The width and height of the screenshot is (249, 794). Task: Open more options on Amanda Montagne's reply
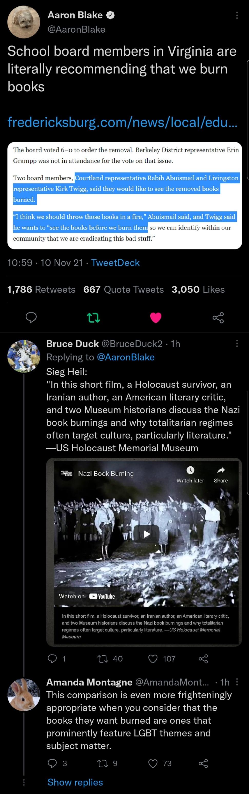237,682
